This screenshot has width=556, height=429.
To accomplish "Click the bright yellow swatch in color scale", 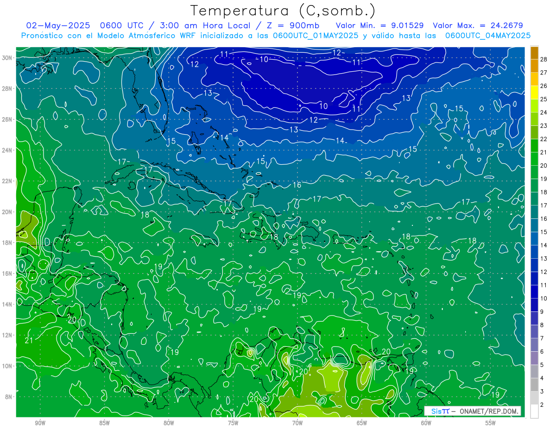I will pos(534,93).
